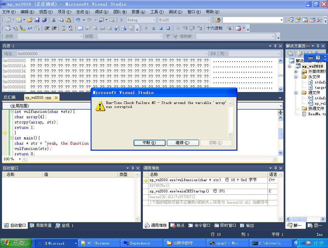This screenshot has width=328, height=248.
Task: Collapse the 源文件 folder in solution tree
Action: pos(296,93)
